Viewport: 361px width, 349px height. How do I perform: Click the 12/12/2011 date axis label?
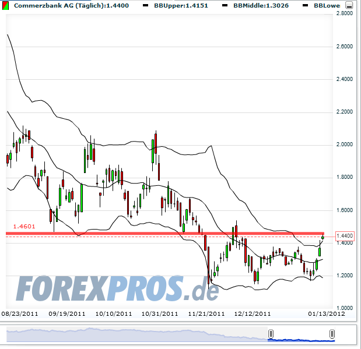(x=253, y=314)
